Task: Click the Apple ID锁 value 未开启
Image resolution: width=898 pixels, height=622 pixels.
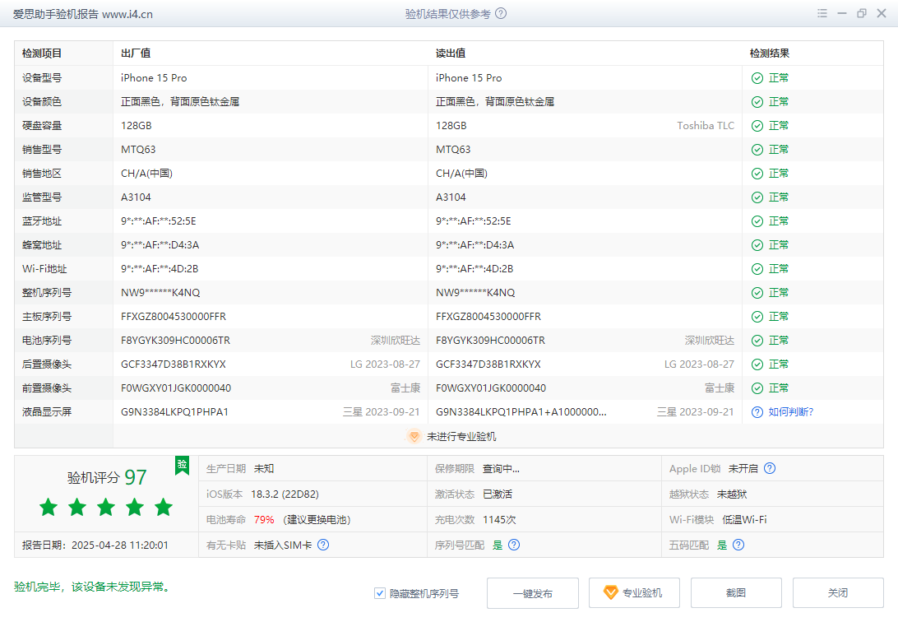Action: [x=743, y=469]
